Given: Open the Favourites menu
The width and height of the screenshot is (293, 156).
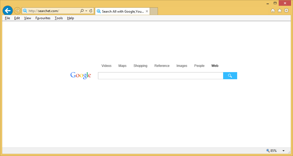Looking at the screenshot, I should tap(43, 18).
